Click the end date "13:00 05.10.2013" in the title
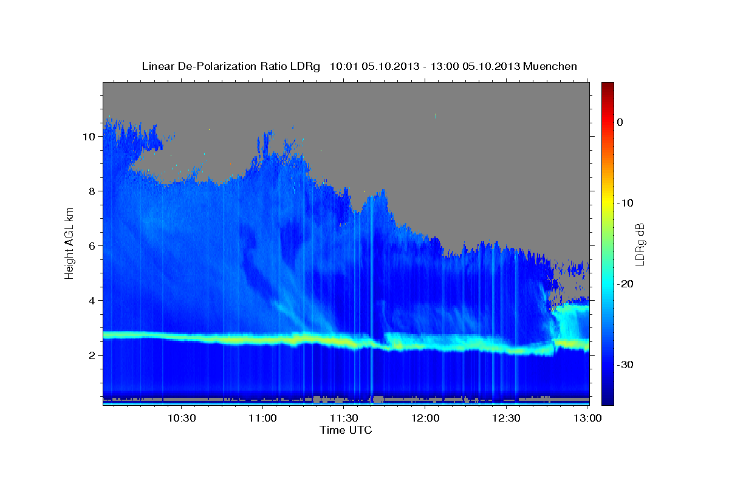Screen dimensions: 729x486 tap(475, 66)
